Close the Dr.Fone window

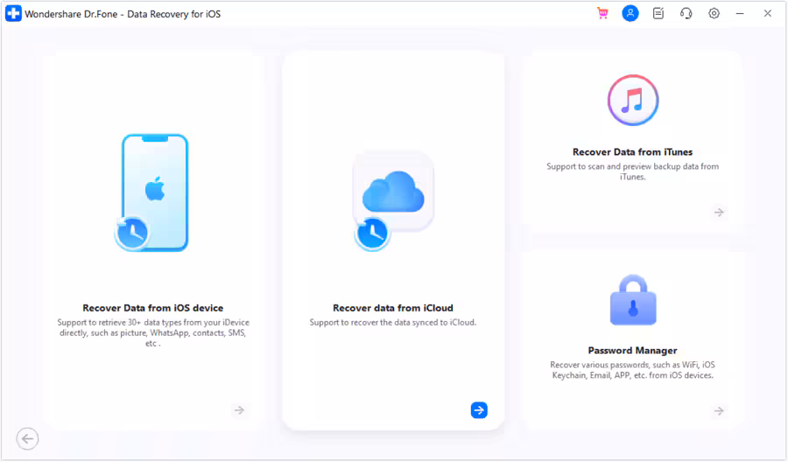[767, 13]
